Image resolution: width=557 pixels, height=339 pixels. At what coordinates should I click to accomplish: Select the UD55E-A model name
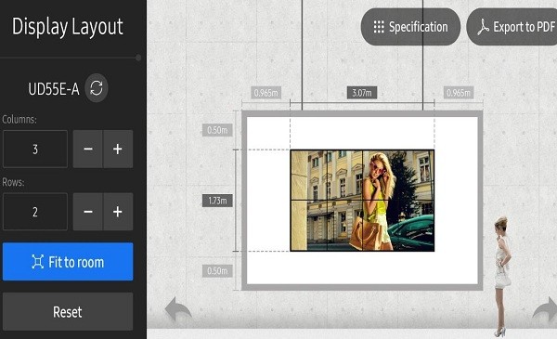(x=54, y=89)
